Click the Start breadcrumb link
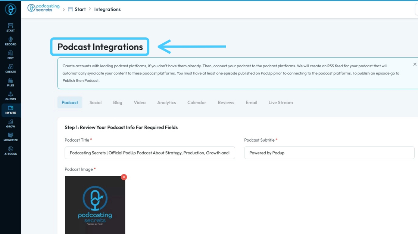The width and height of the screenshot is (418, 234). [77, 9]
